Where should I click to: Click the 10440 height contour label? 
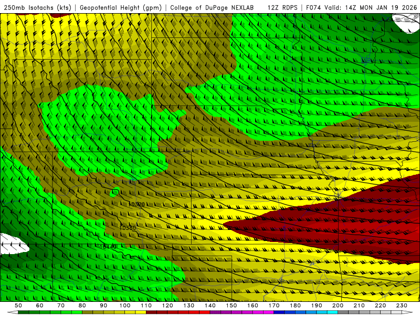click(x=108, y=247)
